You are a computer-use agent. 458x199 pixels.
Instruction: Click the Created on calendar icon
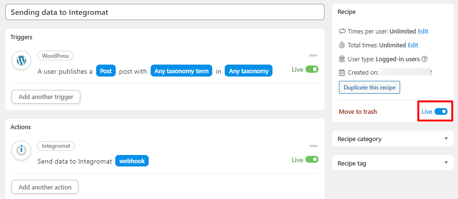(x=342, y=72)
